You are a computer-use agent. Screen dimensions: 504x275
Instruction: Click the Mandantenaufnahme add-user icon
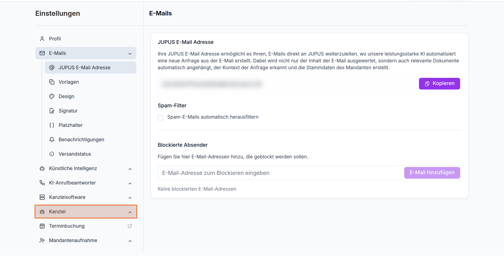42,240
